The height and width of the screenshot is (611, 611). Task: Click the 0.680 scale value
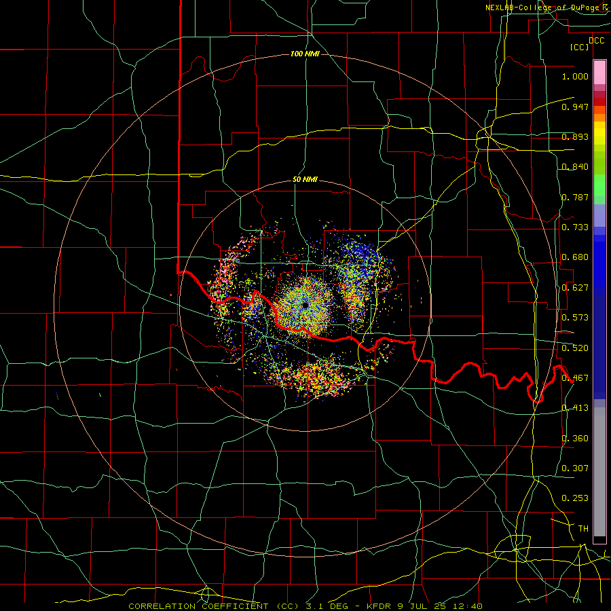tap(575, 257)
